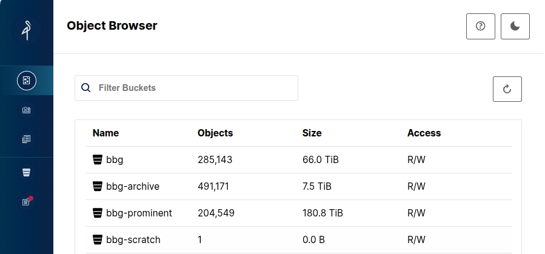This screenshot has height=254, width=545.
Task: Click the search magnifier icon
Action: pyautogui.click(x=86, y=87)
